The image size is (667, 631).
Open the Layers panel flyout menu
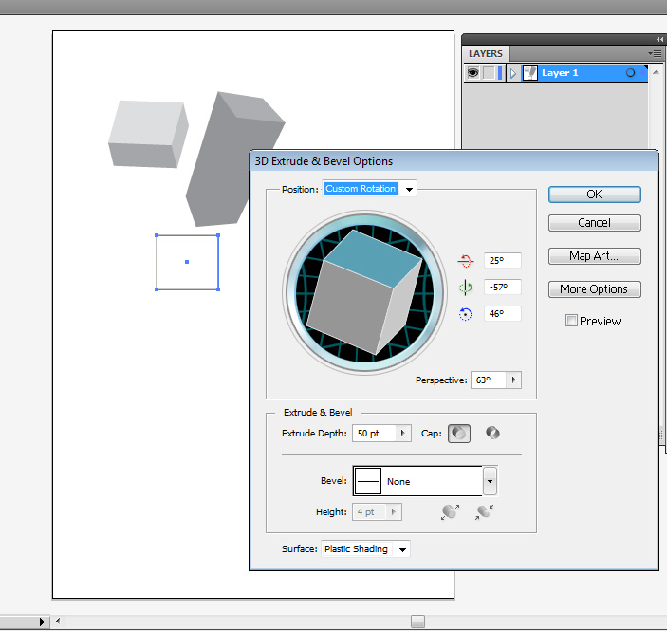coord(654,54)
